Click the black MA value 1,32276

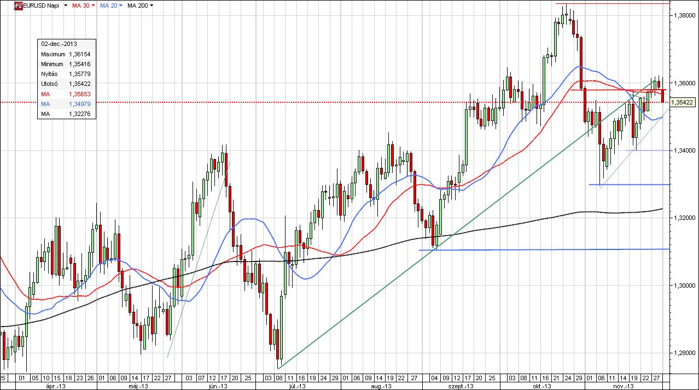[x=80, y=114]
